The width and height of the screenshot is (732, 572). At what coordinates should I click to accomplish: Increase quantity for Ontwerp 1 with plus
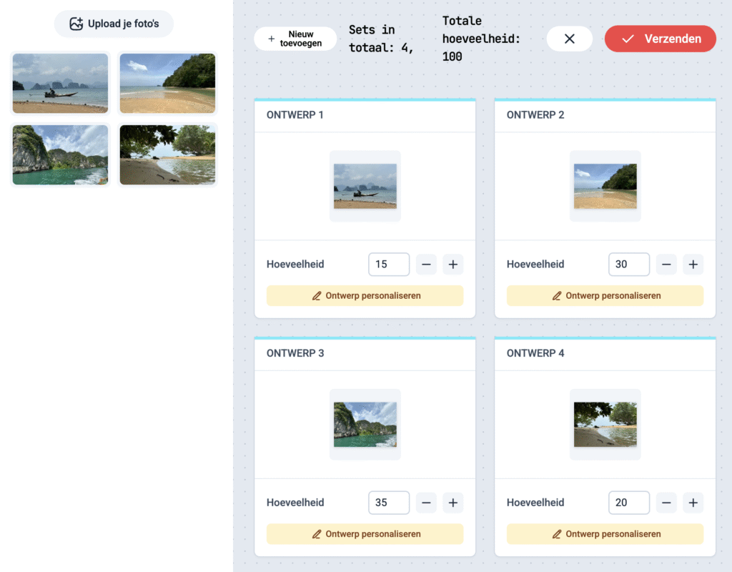click(x=452, y=265)
